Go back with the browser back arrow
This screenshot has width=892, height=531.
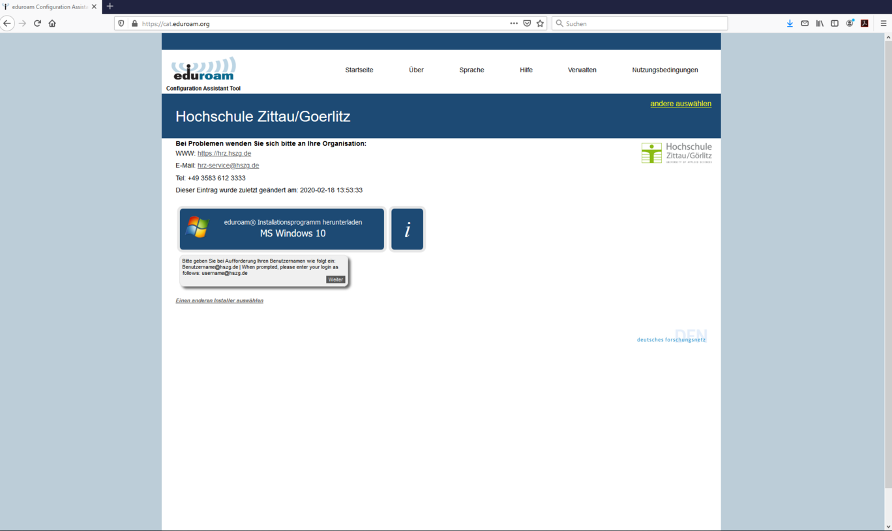tap(7, 23)
